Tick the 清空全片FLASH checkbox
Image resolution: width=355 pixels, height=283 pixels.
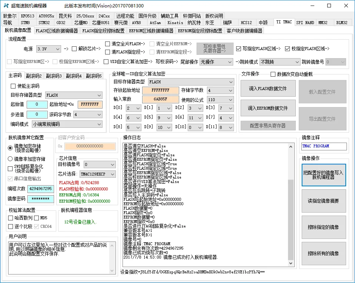point(108,44)
